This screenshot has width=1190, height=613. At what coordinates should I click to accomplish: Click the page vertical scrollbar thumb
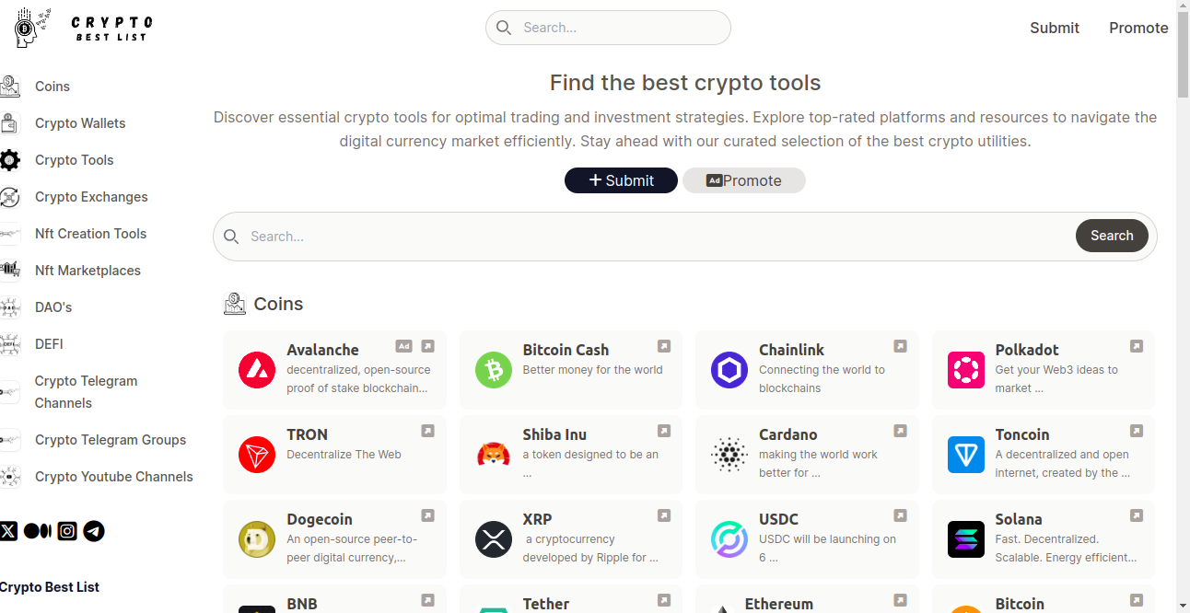1183,53
